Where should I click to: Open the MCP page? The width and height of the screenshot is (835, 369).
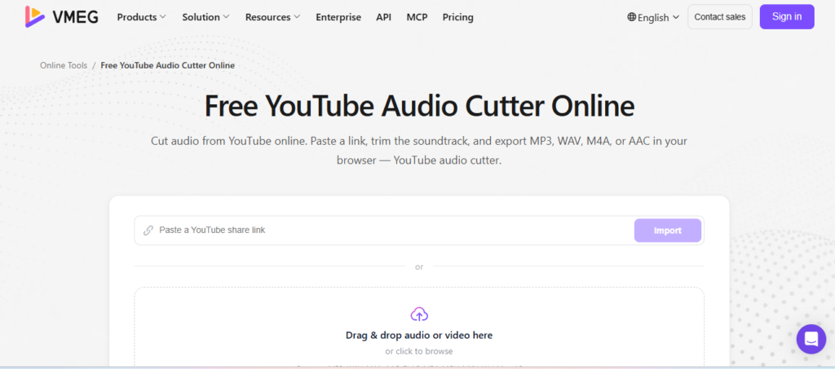click(417, 17)
